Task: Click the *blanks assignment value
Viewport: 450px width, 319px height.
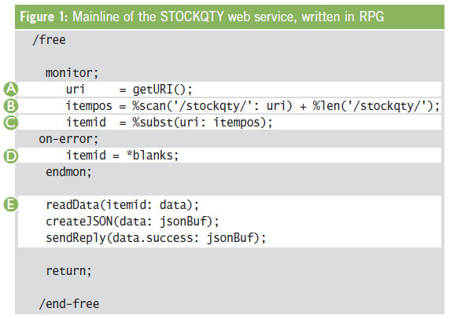Action: (x=153, y=156)
